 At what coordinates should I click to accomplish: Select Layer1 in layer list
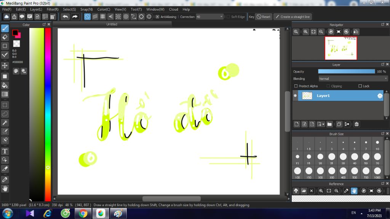click(x=341, y=95)
